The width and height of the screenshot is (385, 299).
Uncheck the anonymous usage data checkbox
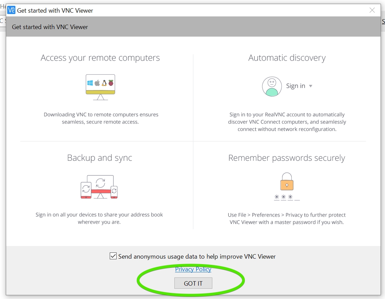click(x=113, y=256)
